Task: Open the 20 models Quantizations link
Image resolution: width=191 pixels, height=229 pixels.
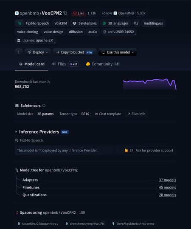Action: (x=167, y=195)
